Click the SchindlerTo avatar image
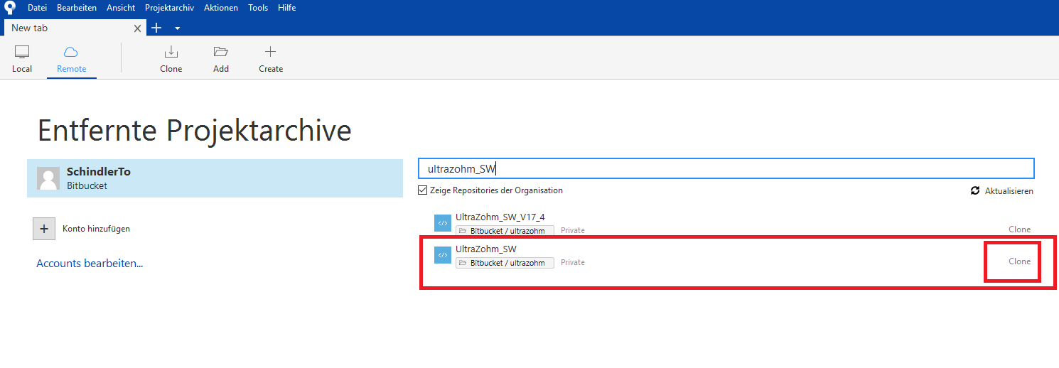Viewport: 1059px width, 368px height. click(x=48, y=178)
